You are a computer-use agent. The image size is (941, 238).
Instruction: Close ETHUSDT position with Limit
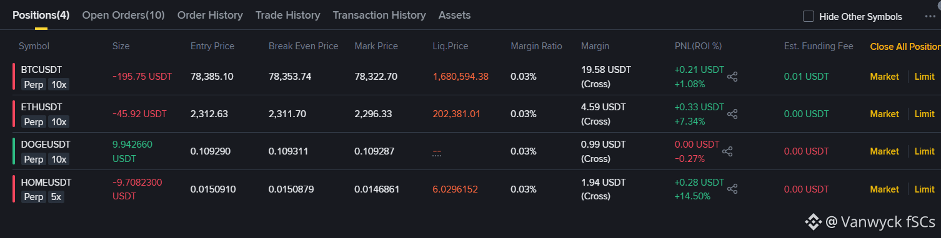pos(924,114)
